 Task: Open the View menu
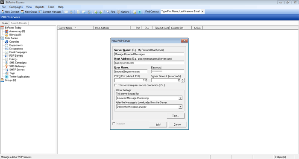point(29,7)
